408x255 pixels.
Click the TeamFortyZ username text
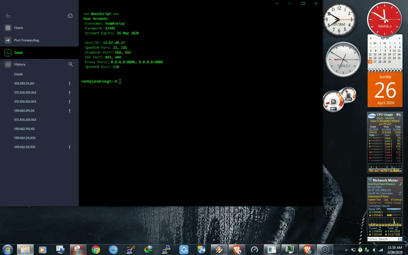point(115,24)
